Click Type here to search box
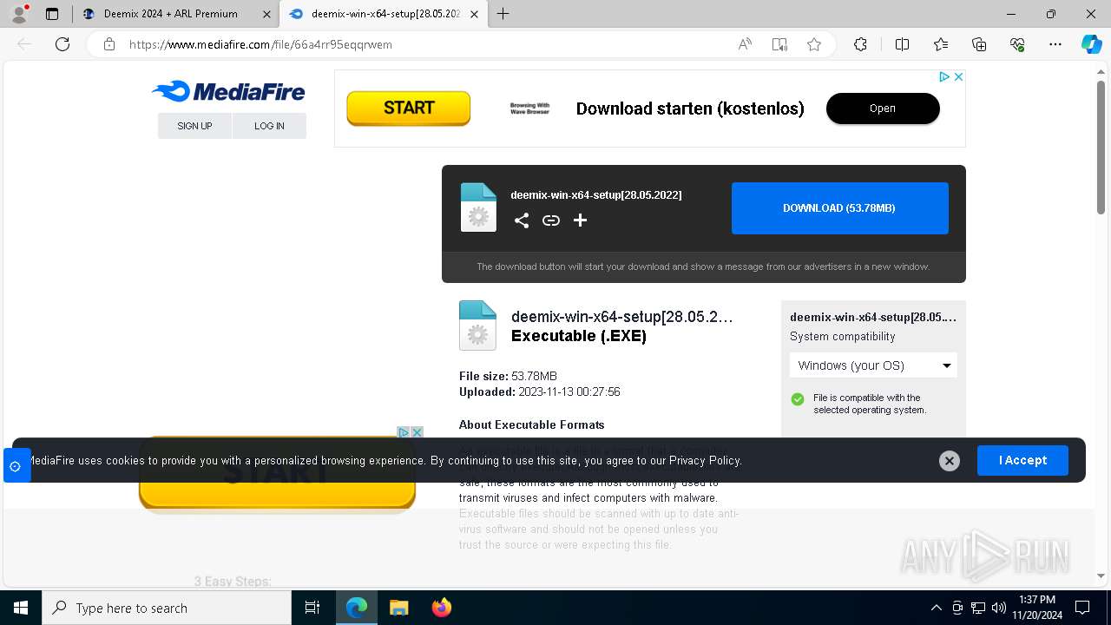This screenshot has height=625, width=1111. [x=167, y=608]
